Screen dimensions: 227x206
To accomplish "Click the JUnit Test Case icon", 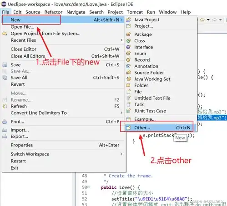I will (128, 111).
